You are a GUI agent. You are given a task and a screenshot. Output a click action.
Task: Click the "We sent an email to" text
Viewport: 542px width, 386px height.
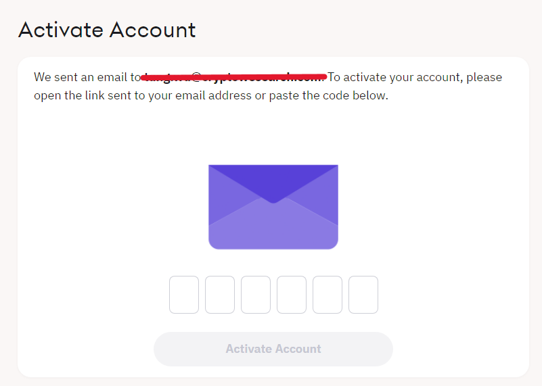(87, 77)
